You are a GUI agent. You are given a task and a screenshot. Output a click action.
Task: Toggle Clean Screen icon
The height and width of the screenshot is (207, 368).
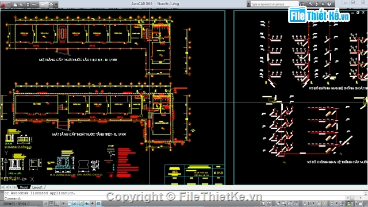coord(361,204)
